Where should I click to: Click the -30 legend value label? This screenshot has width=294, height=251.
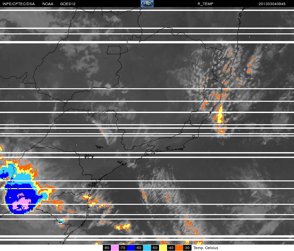(x=187, y=248)
